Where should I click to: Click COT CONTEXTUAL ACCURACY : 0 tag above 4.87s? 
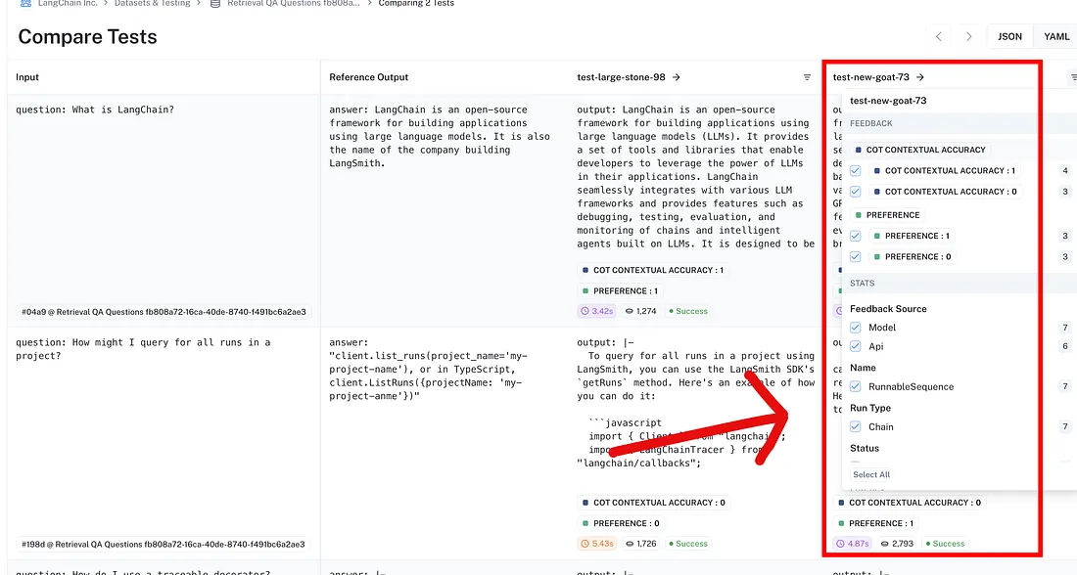coord(910,503)
